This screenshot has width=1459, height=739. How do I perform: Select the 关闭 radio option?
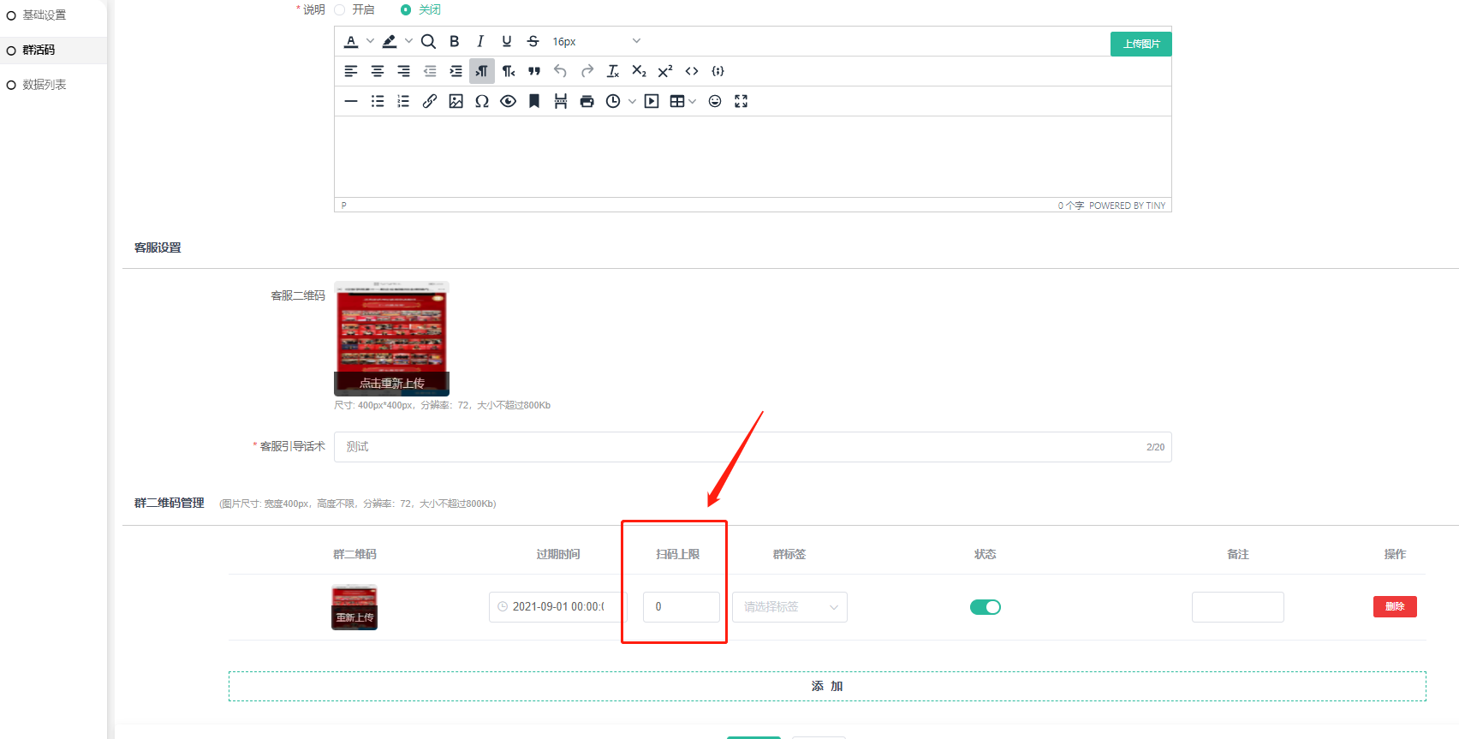(406, 9)
